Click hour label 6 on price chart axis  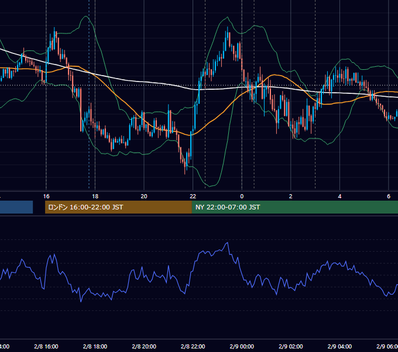pyautogui.click(x=389, y=197)
